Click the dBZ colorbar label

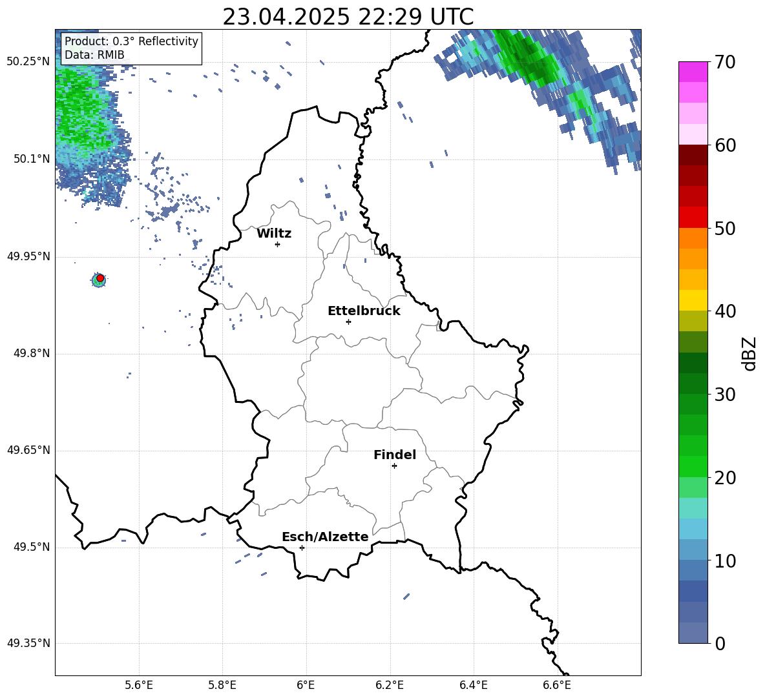point(749,354)
